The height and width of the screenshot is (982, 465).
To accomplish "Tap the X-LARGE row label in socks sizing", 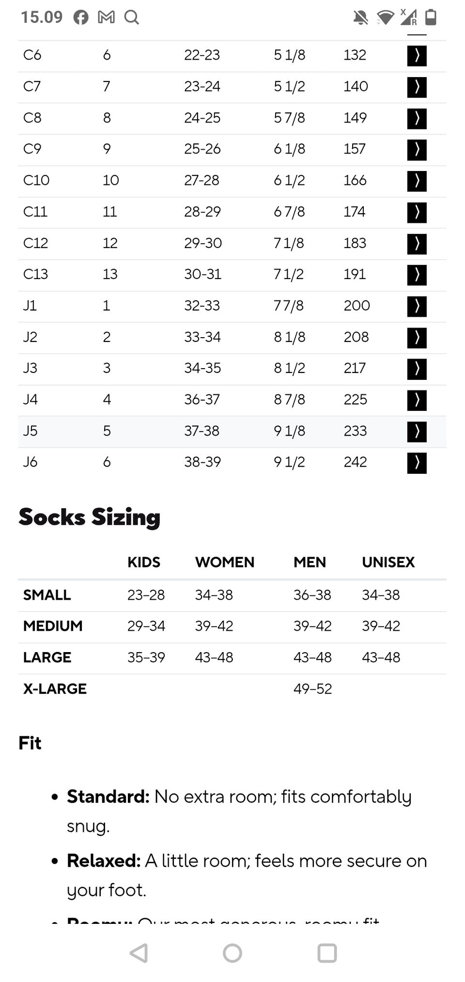I will (x=55, y=688).
